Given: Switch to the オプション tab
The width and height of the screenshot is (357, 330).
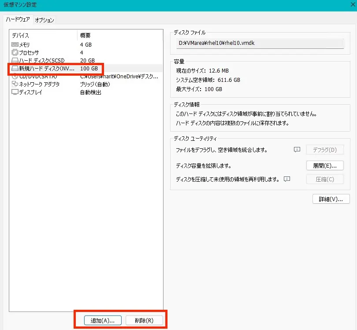Looking at the screenshot, I should (x=44, y=20).
